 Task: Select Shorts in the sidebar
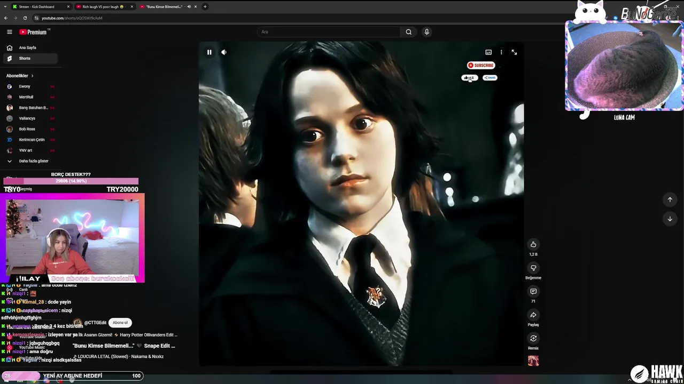tap(30, 58)
